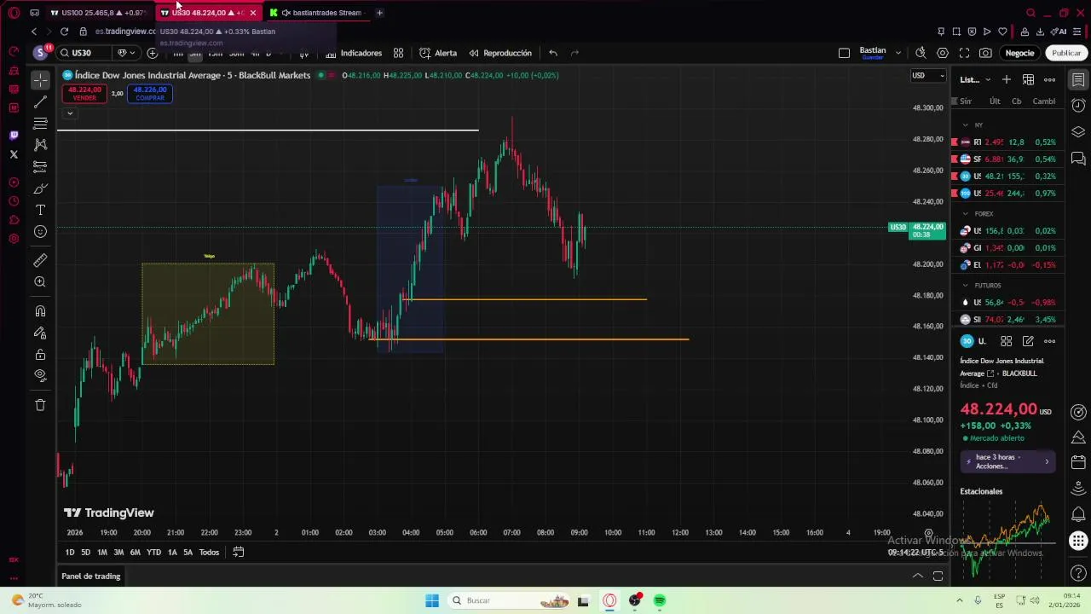Open the indicator templates grid icon

pos(398,53)
